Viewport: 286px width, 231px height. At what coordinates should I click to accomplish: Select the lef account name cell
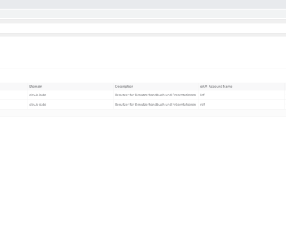pyautogui.click(x=202, y=95)
